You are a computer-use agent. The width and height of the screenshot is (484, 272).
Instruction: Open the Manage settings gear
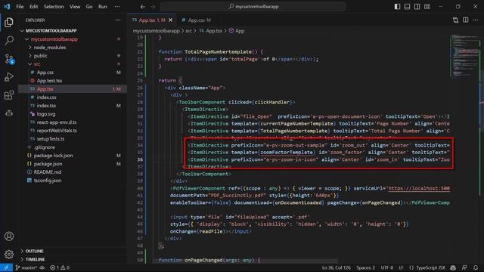pyautogui.click(x=9, y=254)
